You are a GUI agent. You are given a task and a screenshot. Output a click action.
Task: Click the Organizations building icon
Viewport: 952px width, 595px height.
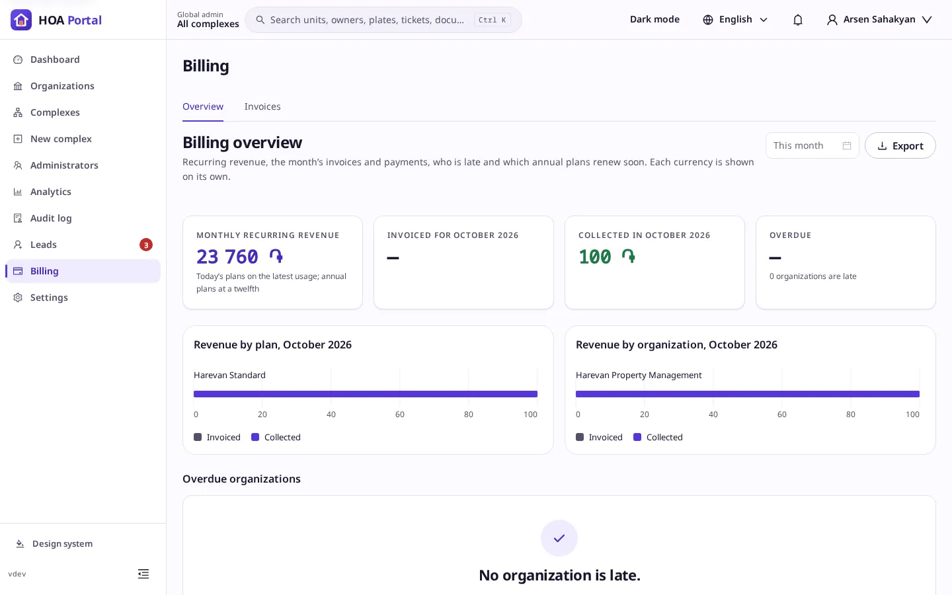(18, 86)
